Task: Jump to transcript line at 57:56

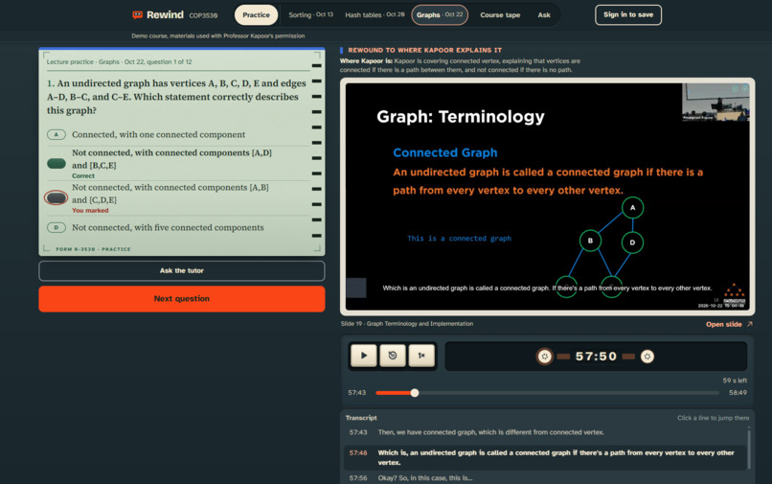Action: click(546, 478)
